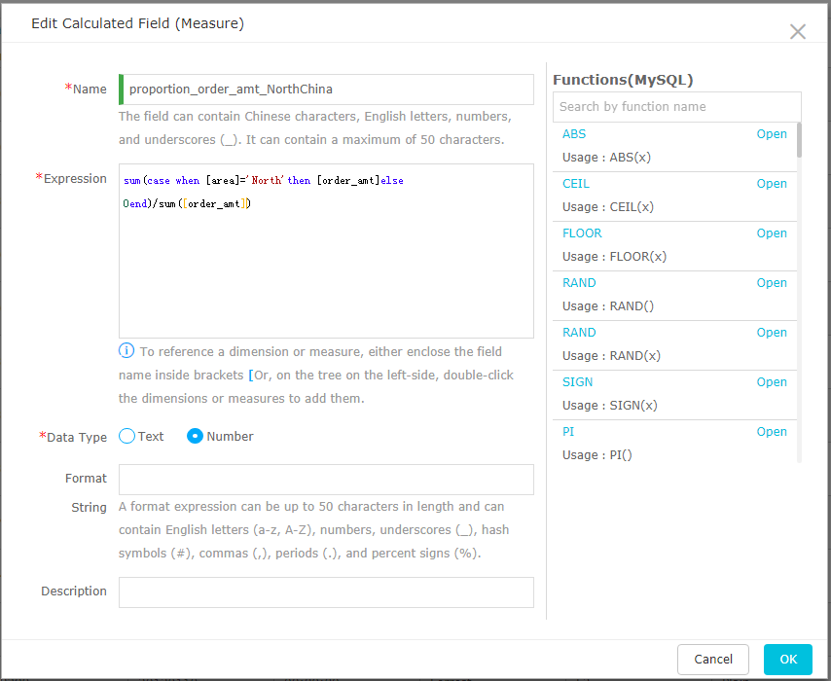
Task: Click the Usage : PI() text
Action: pyautogui.click(x=596, y=455)
